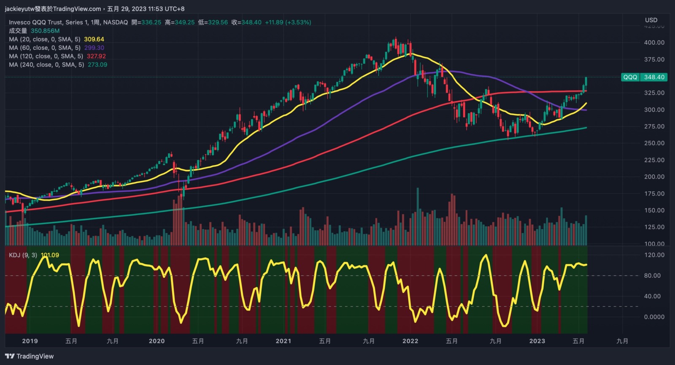Click the KDJ value 101.09
Image resolution: width=675 pixels, height=365 pixels.
pyautogui.click(x=50, y=255)
